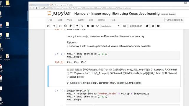Move selected cell down arrow
Screen dimensions: 189x106
click(x=82, y=26)
